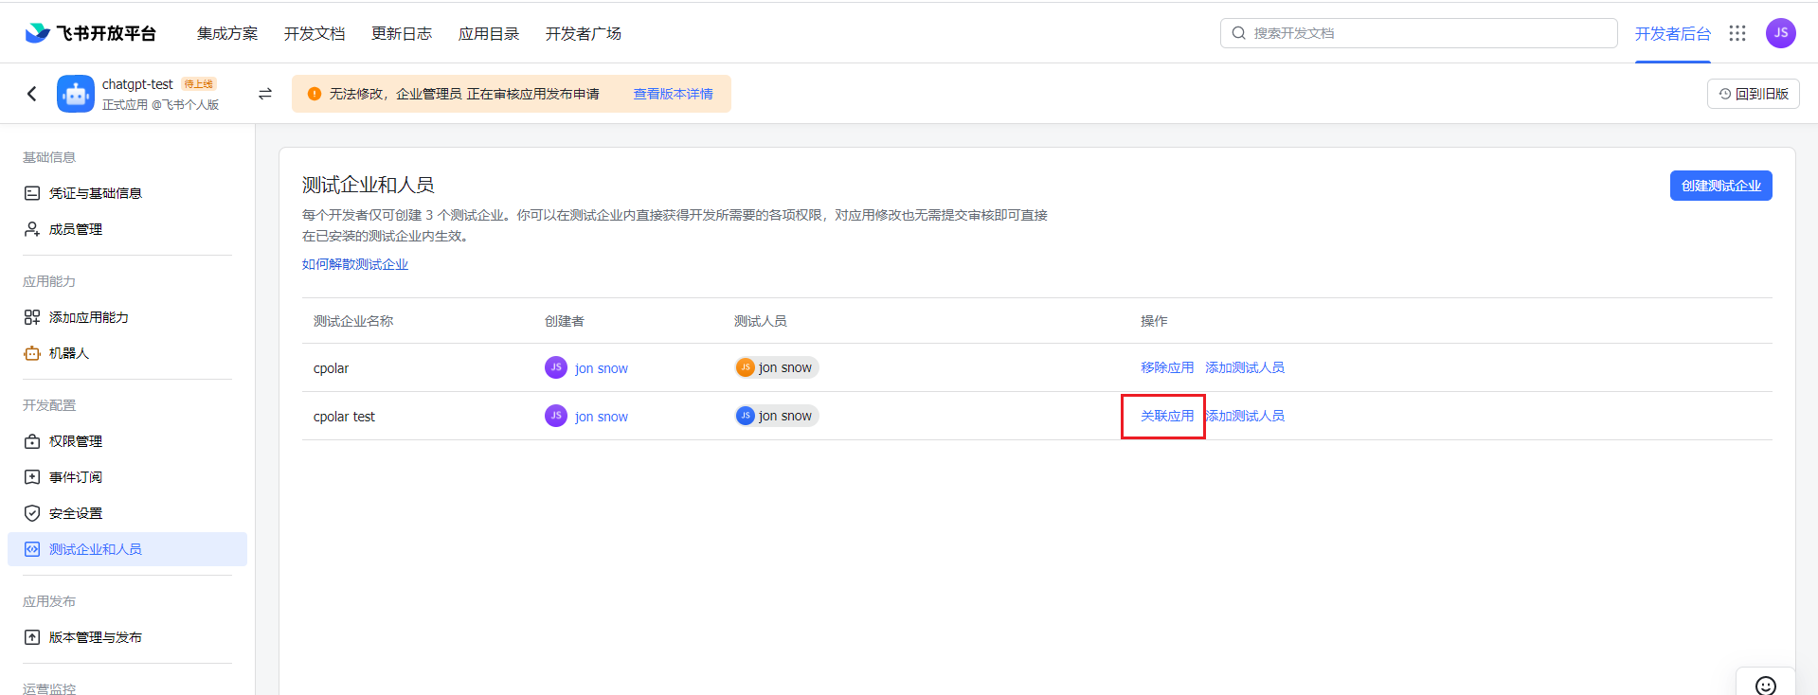Click the 操作 column header
This screenshot has height=695, width=1818.
point(1154,321)
